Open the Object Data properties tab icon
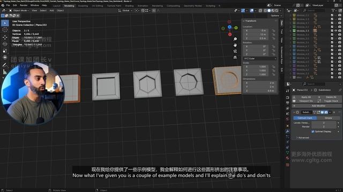 click(287, 153)
